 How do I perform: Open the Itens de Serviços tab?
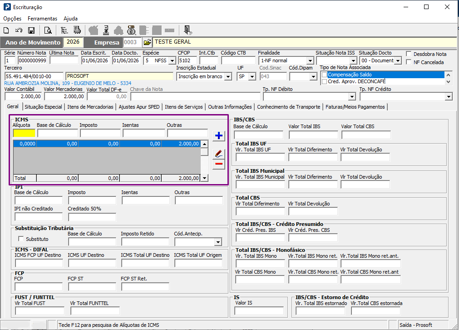pos(184,107)
